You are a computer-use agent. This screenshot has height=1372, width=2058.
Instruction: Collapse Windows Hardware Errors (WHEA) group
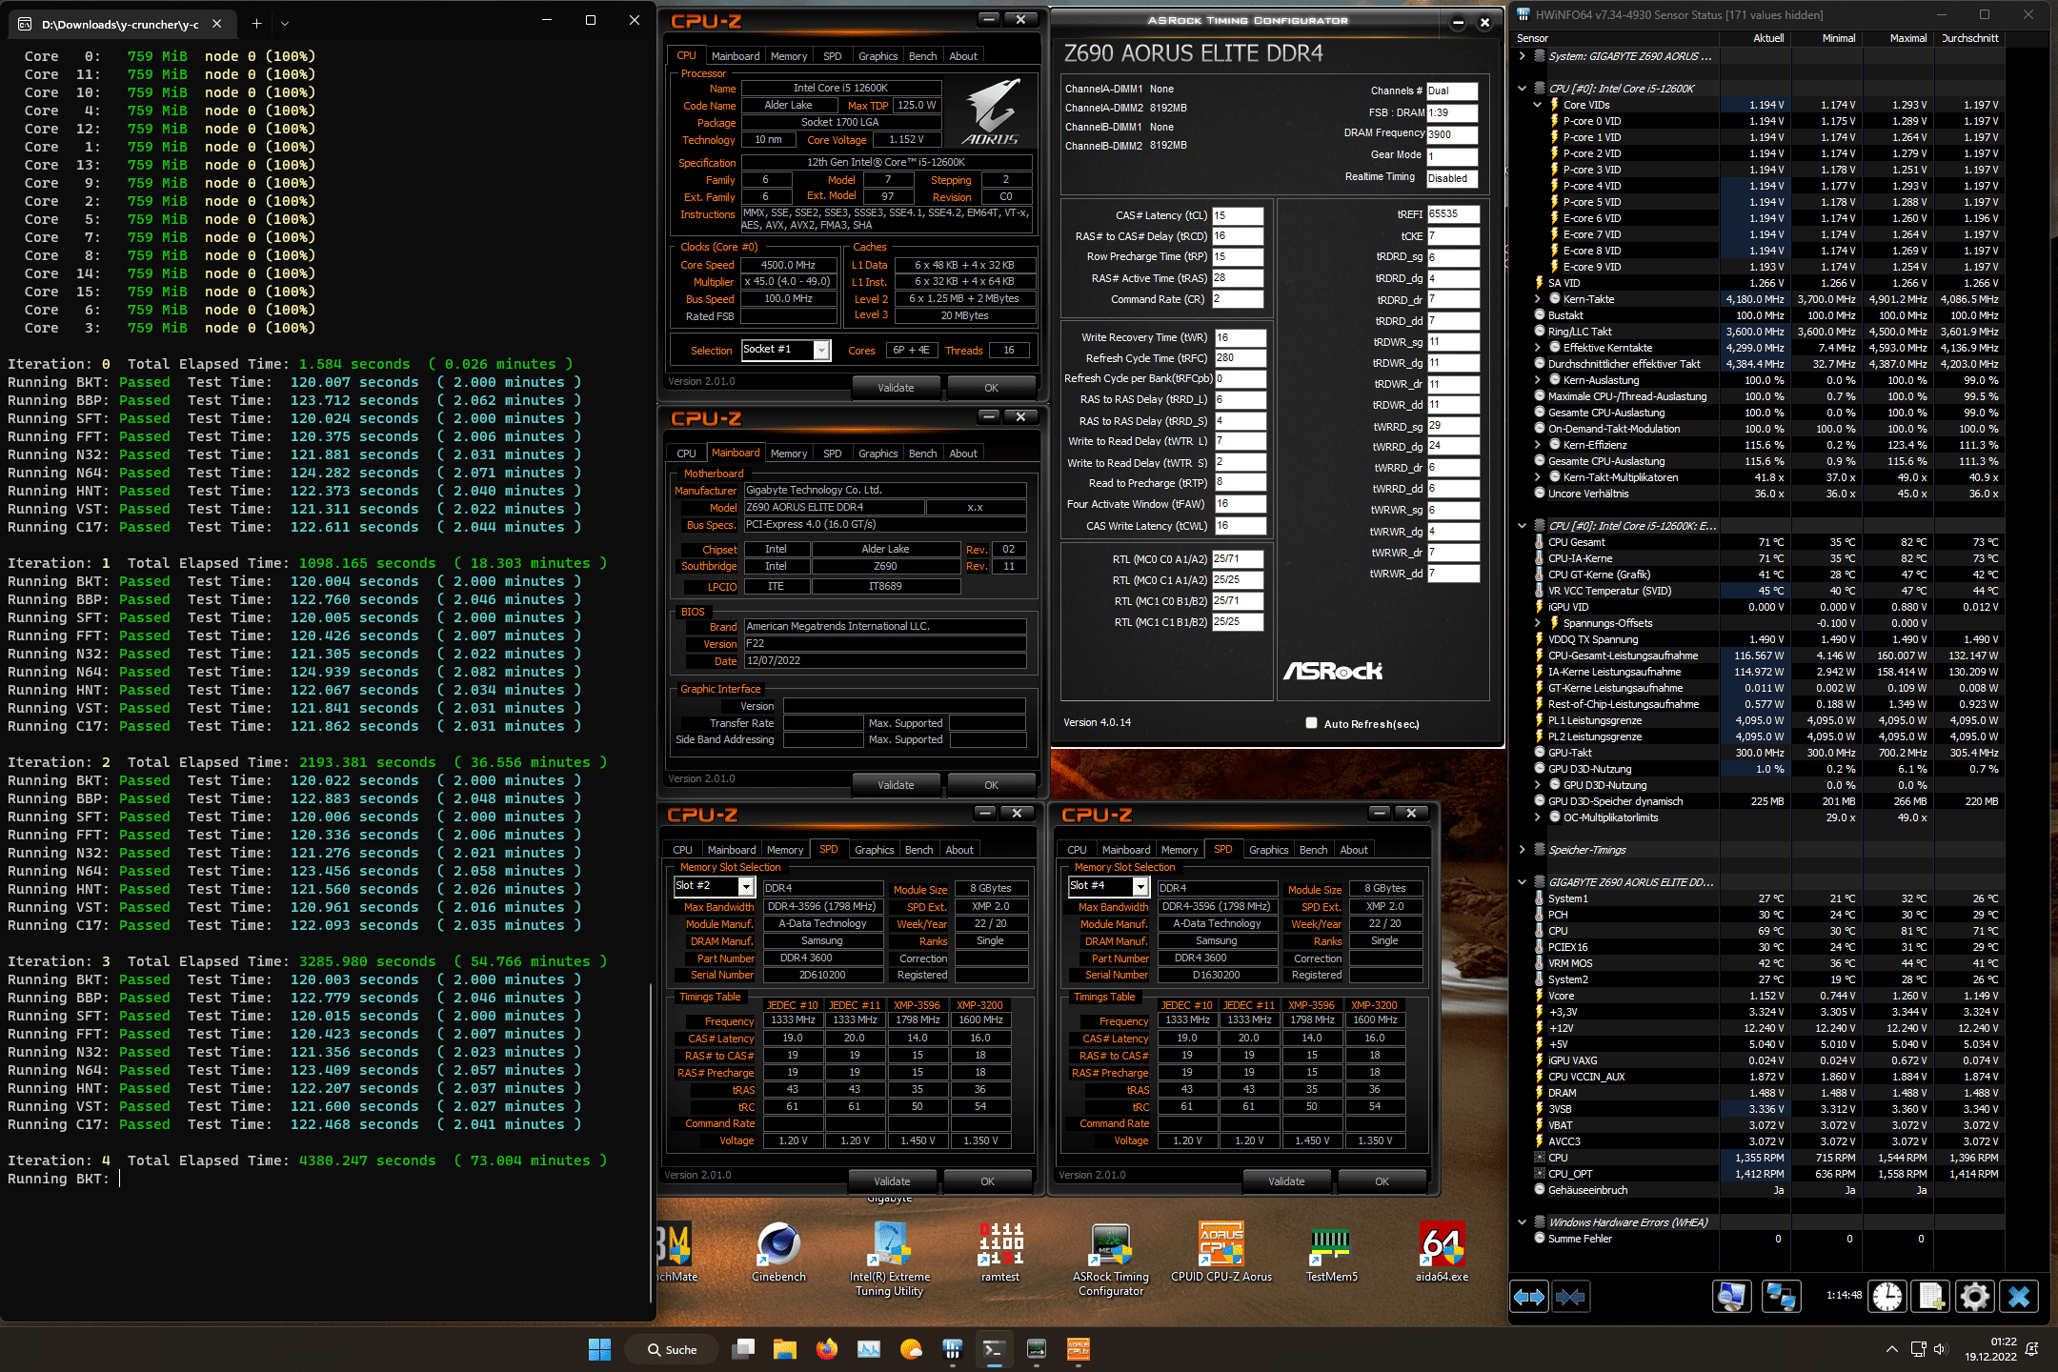pos(1522,1222)
